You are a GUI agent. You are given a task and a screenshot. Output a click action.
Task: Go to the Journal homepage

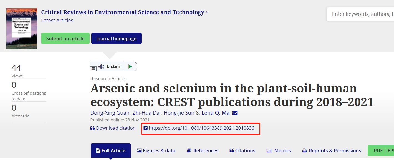[116, 39]
